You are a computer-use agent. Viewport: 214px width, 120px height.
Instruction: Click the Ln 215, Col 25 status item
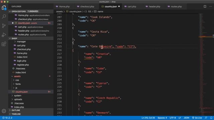coord(148,118)
